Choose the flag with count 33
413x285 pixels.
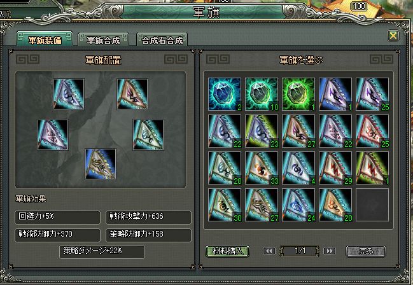(x=262, y=168)
